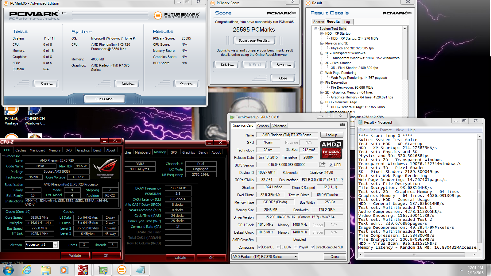The width and height of the screenshot is (491, 276).
Task: Click the Futuremark Corporation logo
Action: (177, 15)
